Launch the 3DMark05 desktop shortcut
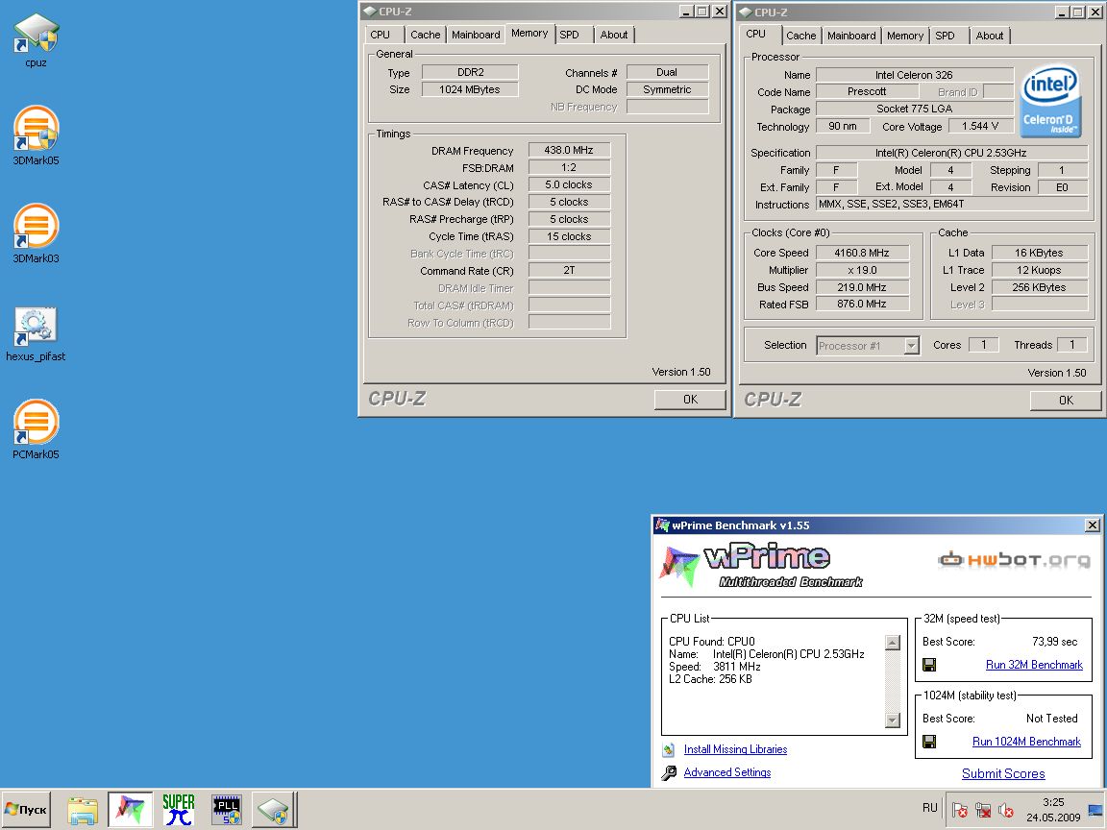Screen dimensions: 1107x830 click(x=36, y=135)
